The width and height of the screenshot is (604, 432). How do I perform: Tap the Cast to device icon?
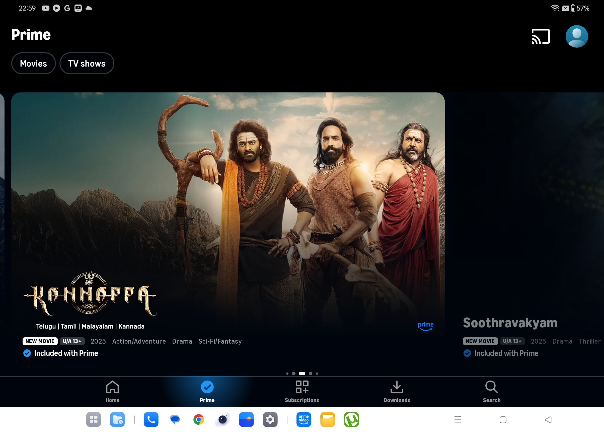coord(540,36)
